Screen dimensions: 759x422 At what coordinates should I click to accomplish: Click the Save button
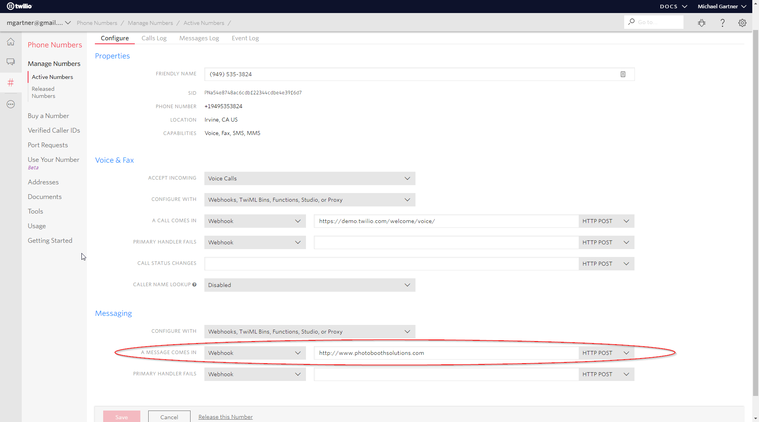point(121,417)
